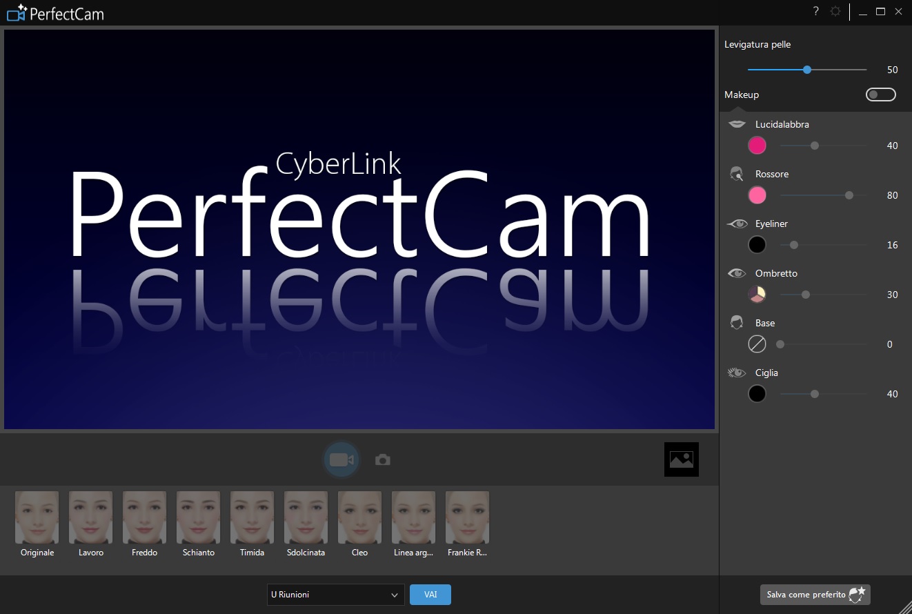Open the Ciglia black color swatch
The width and height of the screenshot is (912, 614).
757,394
